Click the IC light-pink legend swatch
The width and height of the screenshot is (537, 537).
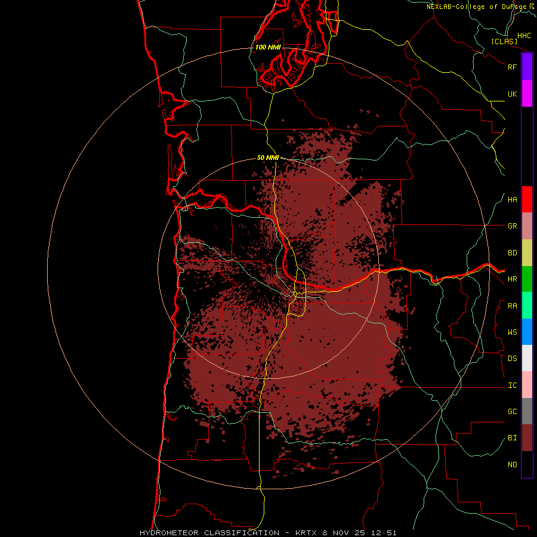tap(527, 385)
